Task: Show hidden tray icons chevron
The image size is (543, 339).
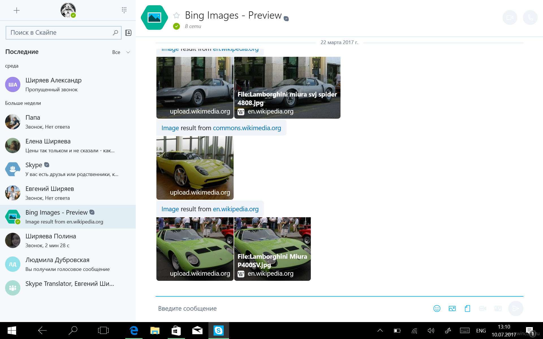Action: (x=380, y=331)
